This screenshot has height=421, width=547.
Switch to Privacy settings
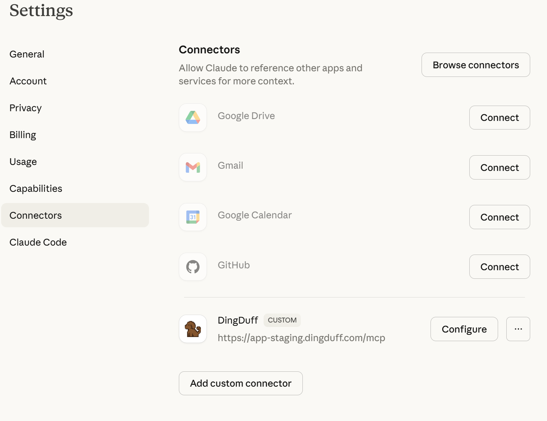click(25, 108)
